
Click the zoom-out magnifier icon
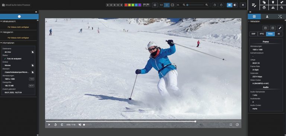(184, 5)
